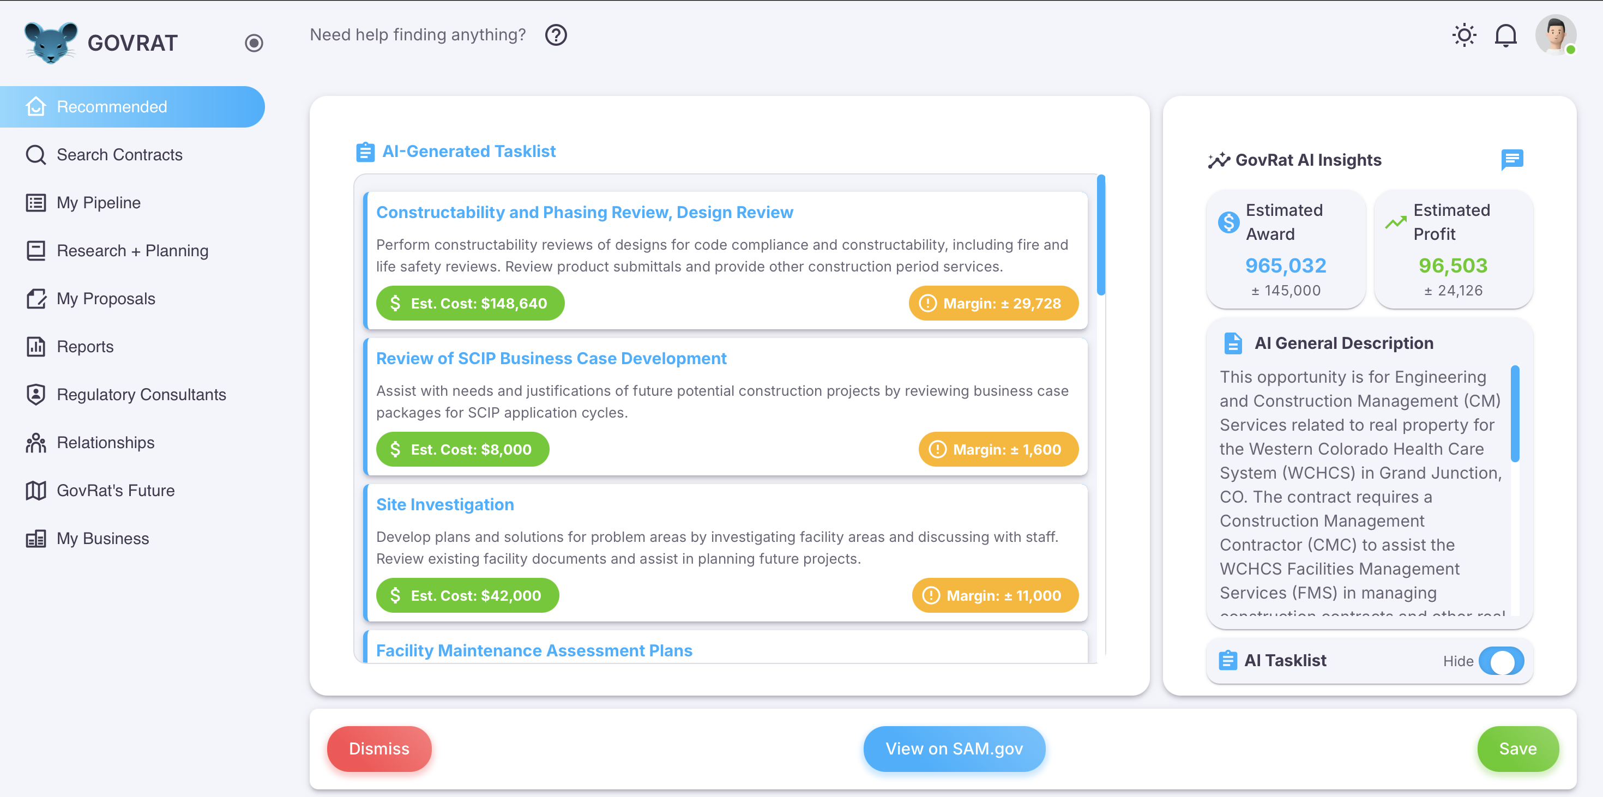Viewport: 1603px width, 797px height.
Task: Click the AI General Description scrollbar
Action: point(1515,414)
